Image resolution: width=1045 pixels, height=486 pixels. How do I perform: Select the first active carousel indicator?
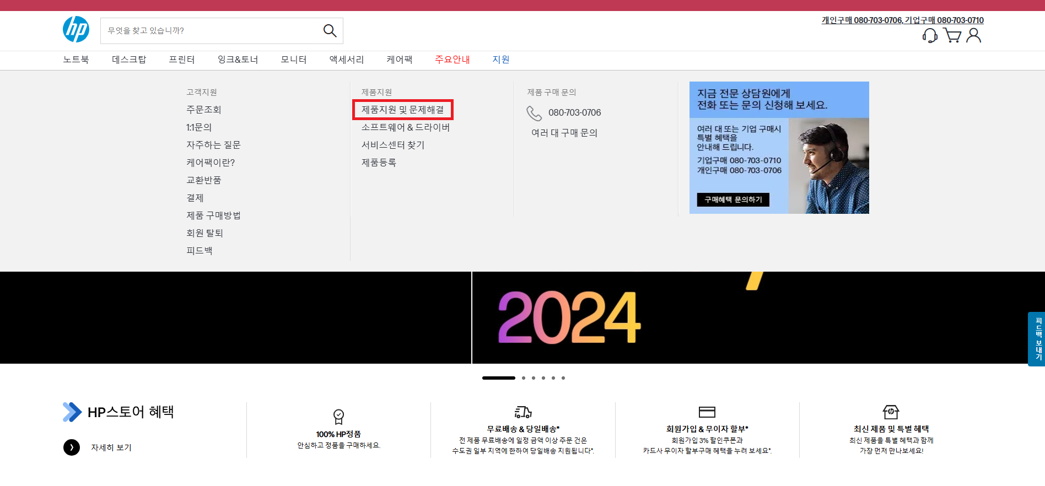pos(499,378)
